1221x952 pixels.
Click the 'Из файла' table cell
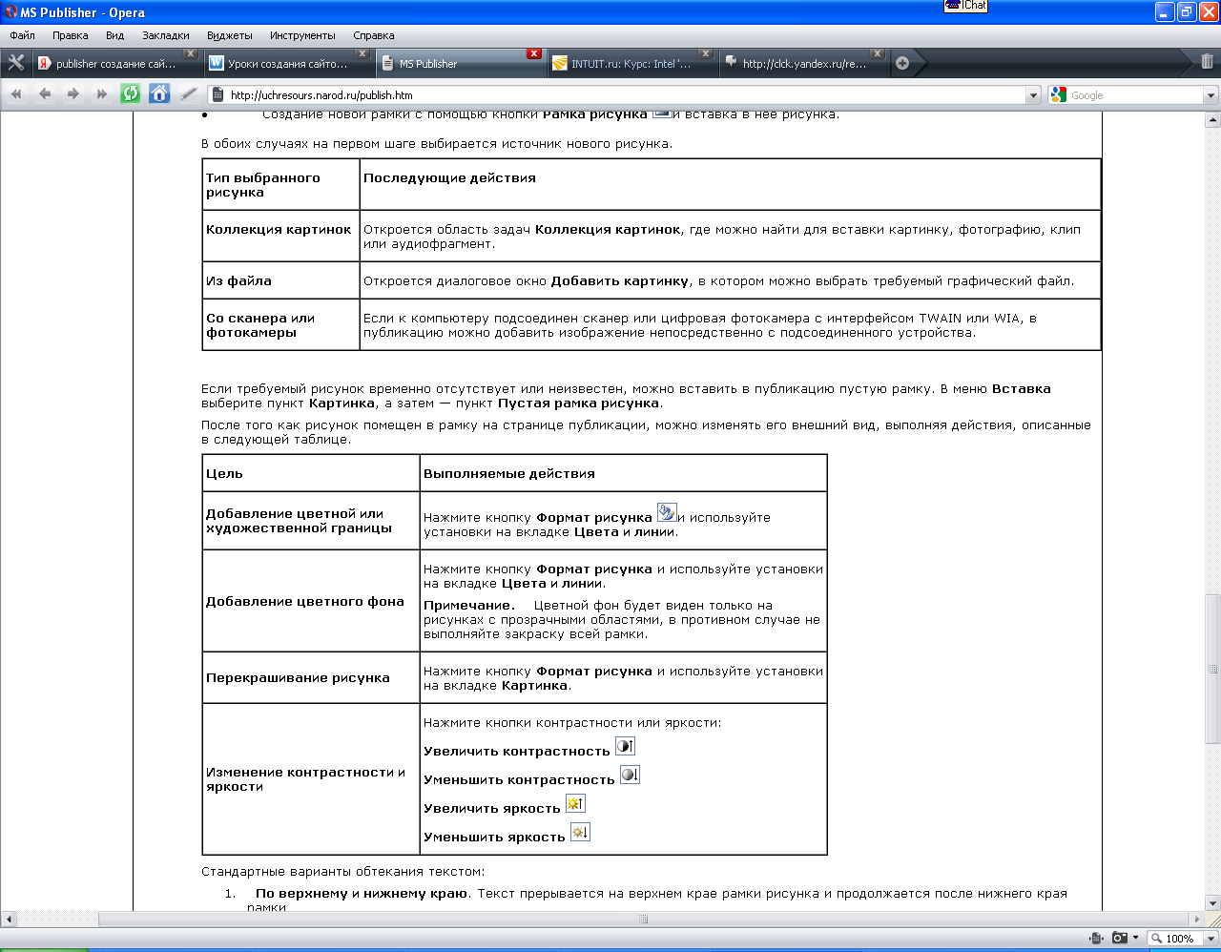click(x=281, y=280)
